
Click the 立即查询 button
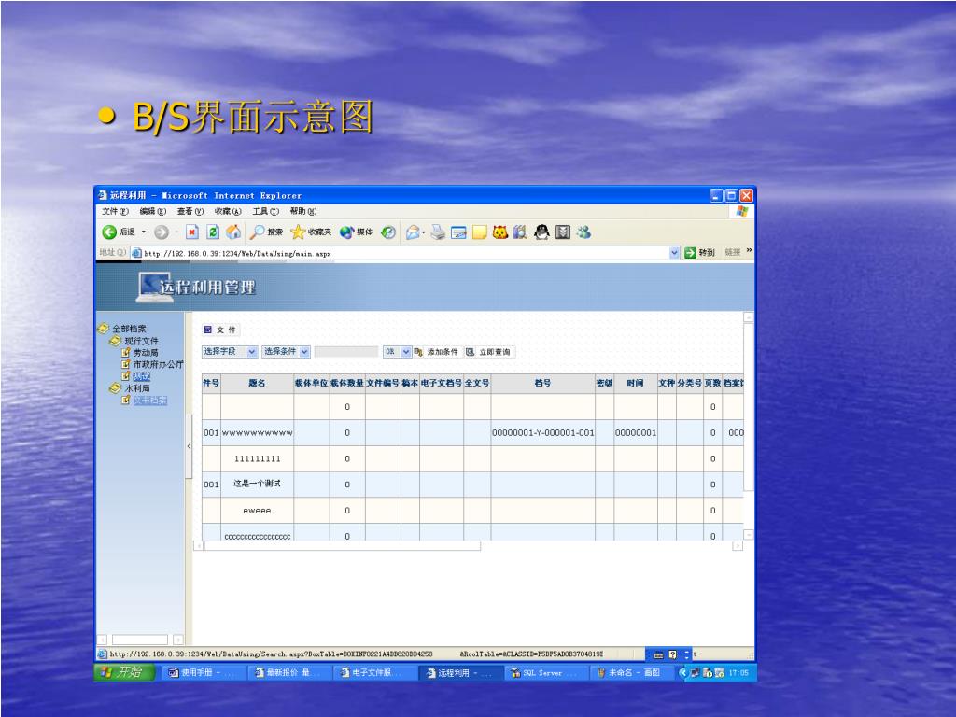488,352
